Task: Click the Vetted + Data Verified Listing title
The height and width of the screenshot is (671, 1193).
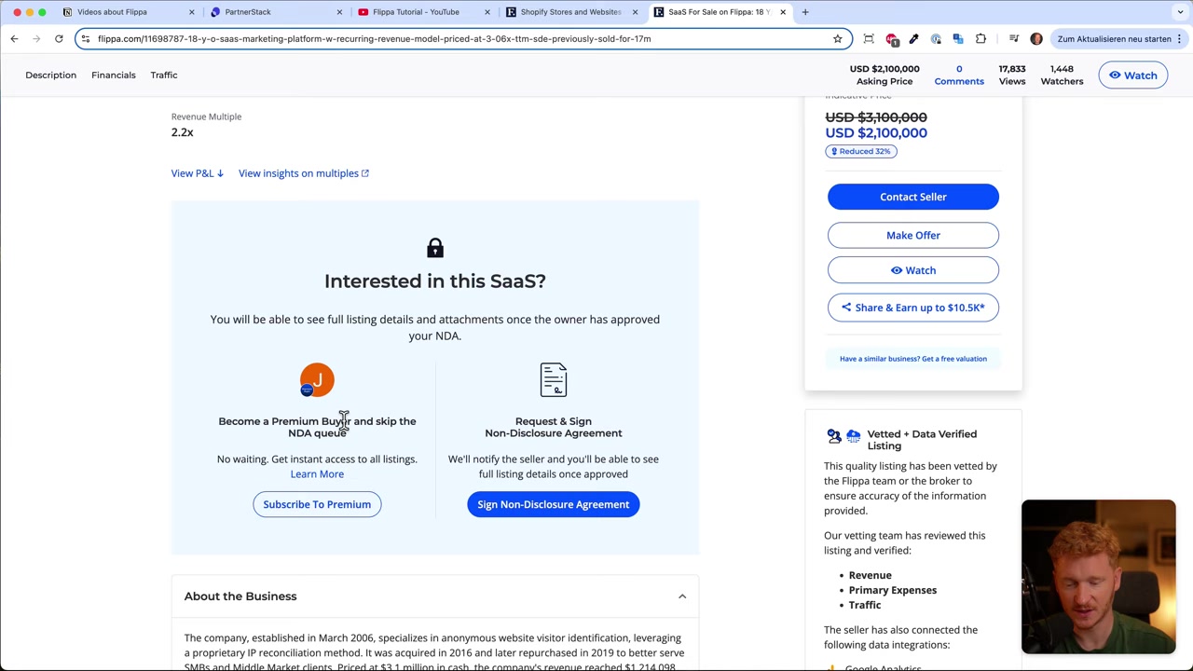Action: pyautogui.click(x=922, y=440)
